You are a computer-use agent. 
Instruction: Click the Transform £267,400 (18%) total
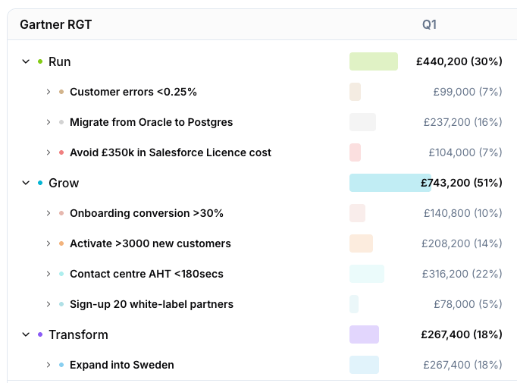point(459,334)
